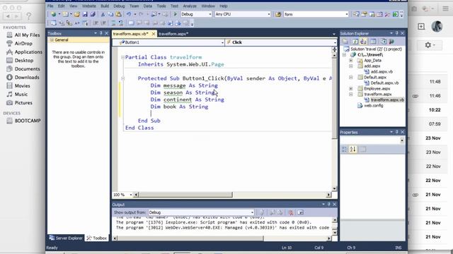Click the code editor vertical scrollbar
The height and width of the screenshot is (254, 453).
pos(334,98)
